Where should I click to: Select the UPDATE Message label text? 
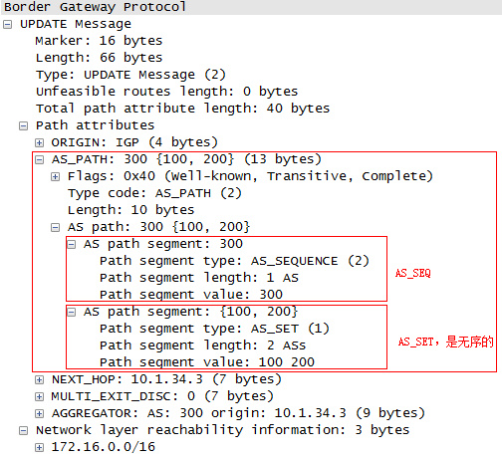pos(76,24)
